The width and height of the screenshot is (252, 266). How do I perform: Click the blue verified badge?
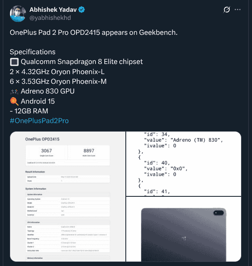click(x=82, y=10)
